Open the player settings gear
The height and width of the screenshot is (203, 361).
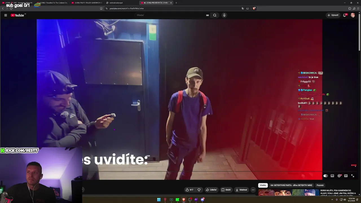pyautogui.click(x=339, y=176)
